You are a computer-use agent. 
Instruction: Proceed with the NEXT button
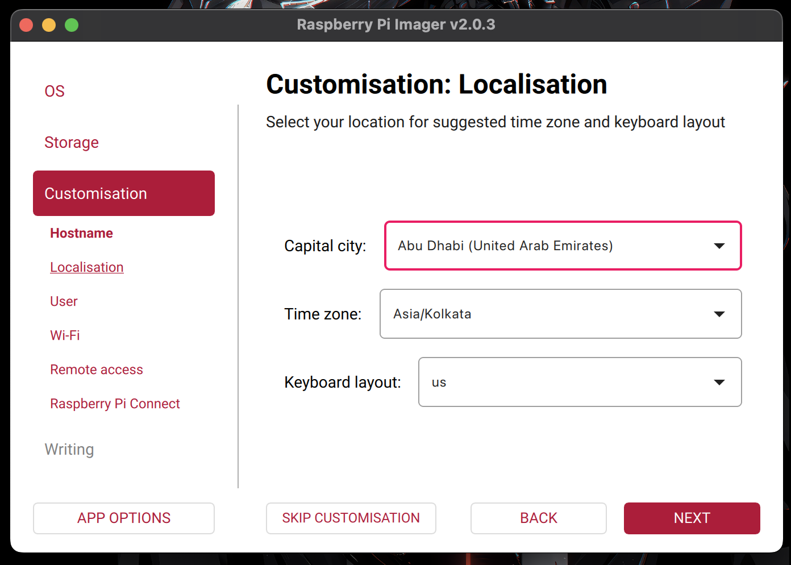(x=692, y=518)
